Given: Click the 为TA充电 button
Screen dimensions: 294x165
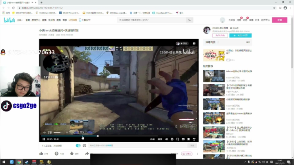Looking at the screenshot, I should (220, 36).
